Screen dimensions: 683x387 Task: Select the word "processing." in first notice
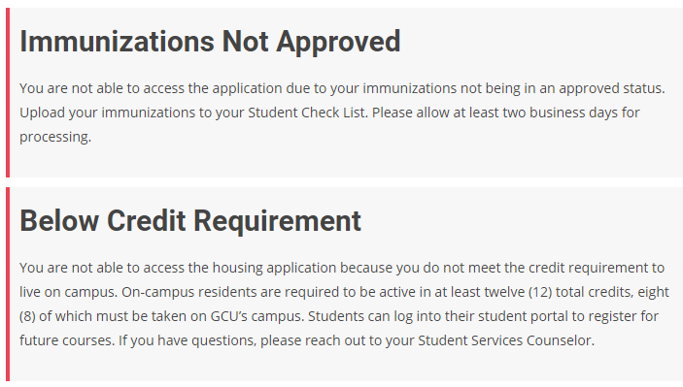(55, 138)
